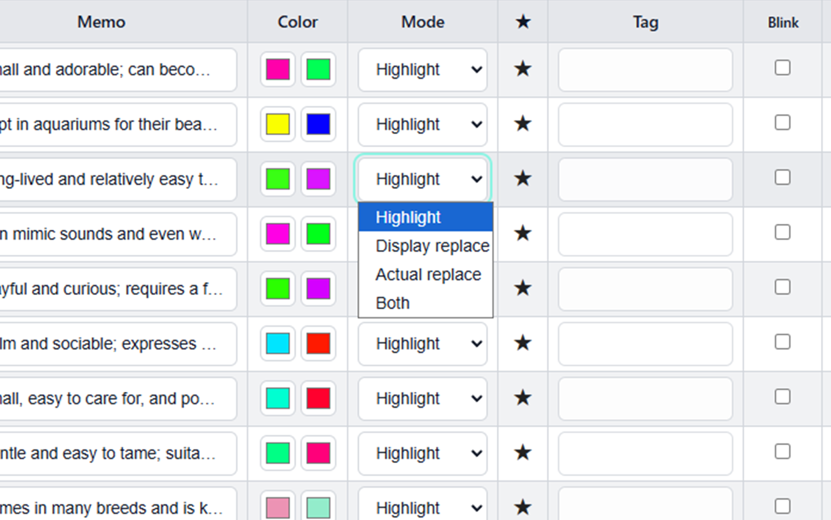Click the star in the easy to care row
This screenshot has height=520, width=831.
point(522,398)
